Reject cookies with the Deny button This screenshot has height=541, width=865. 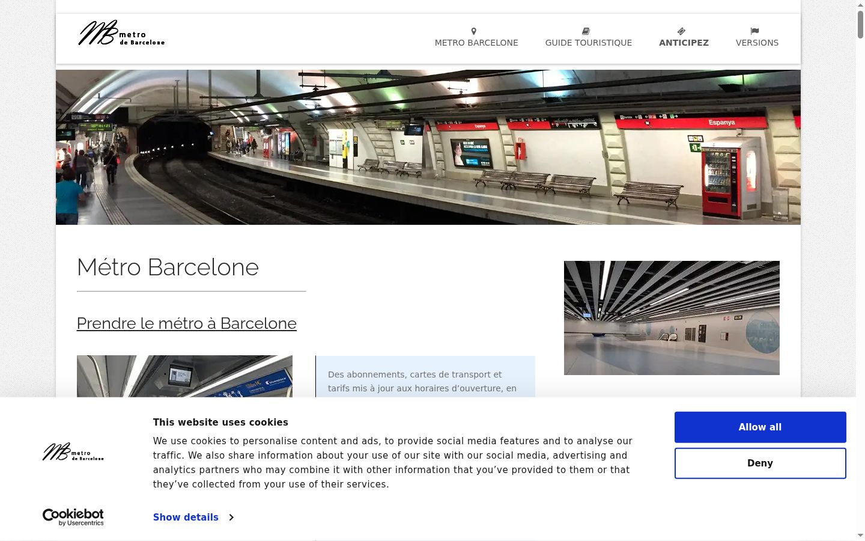[x=760, y=463]
